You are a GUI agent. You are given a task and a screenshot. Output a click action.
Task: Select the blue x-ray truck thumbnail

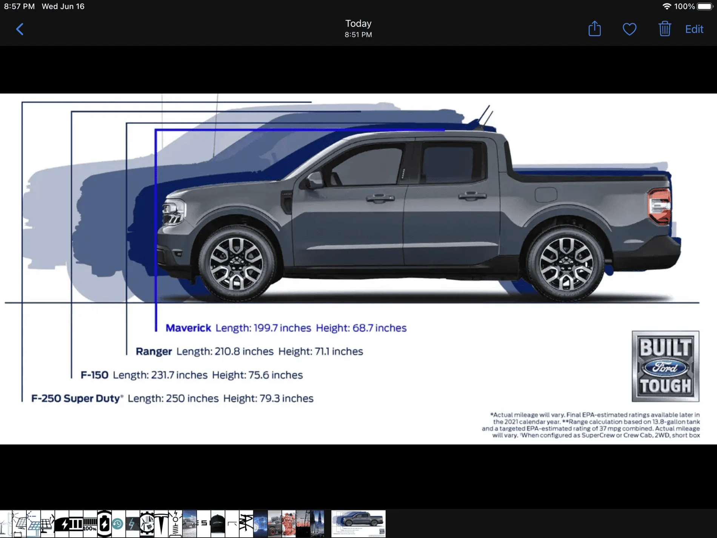click(x=260, y=524)
